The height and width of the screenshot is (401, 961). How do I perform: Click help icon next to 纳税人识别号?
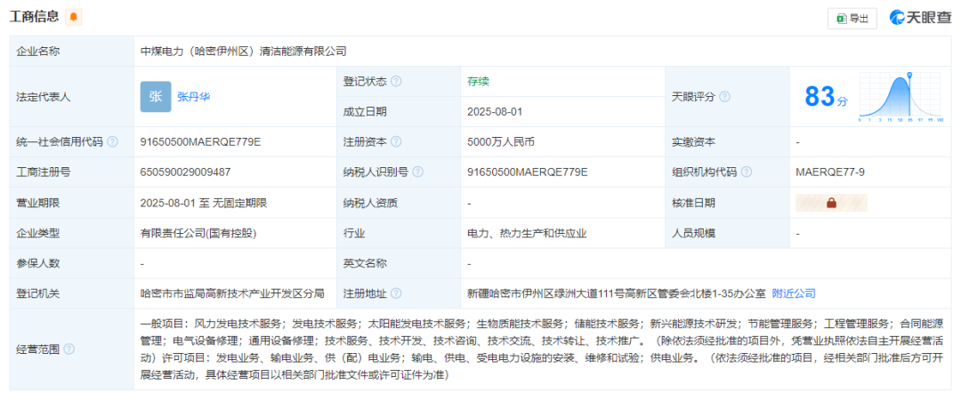[417, 172]
